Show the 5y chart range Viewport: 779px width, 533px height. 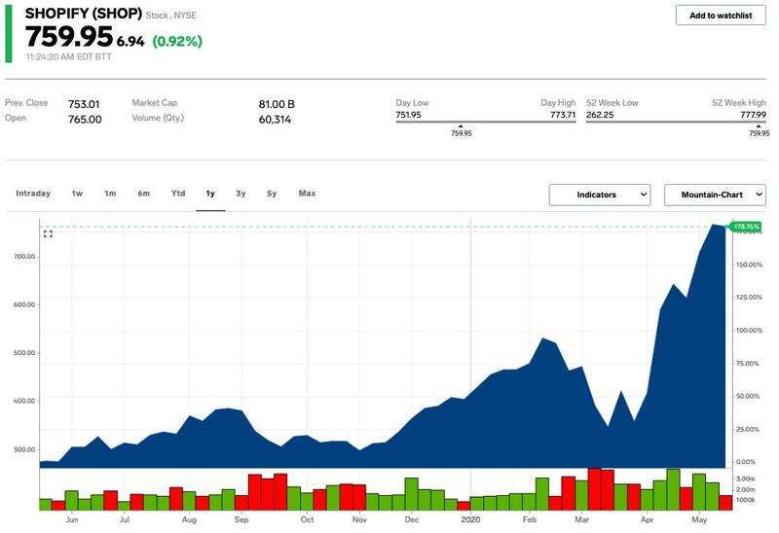coord(272,194)
